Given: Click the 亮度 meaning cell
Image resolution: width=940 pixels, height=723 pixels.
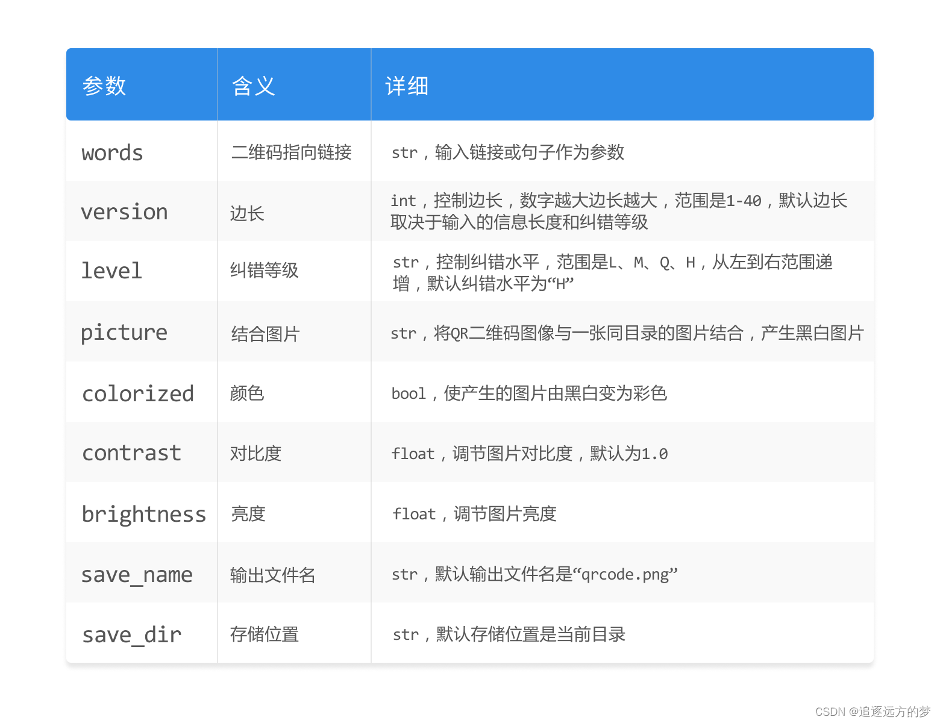Looking at the screenshot, I should (x=294, y=512).
